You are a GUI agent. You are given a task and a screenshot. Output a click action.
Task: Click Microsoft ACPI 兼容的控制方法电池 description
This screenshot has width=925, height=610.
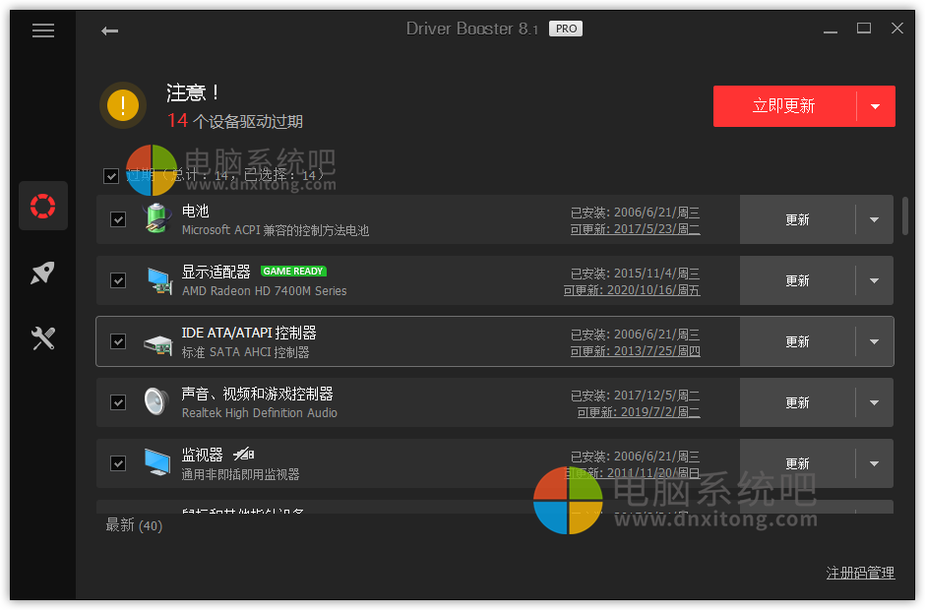click(x=276, y=230)
